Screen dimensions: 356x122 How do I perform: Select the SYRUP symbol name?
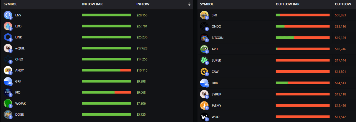click(216, 94)
